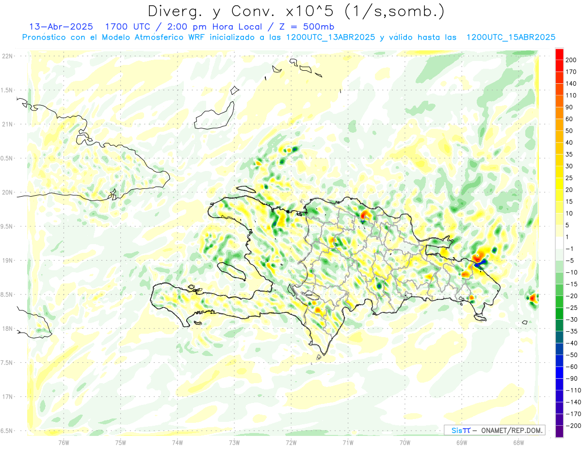Click the '74W' longitude label
The height and width of the screenshot is (449, 582).
coord(178,443)
